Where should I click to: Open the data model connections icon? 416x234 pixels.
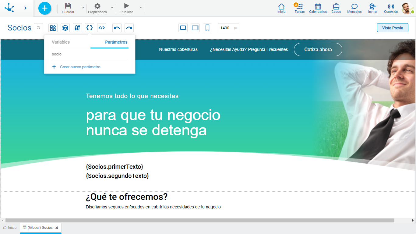coord(77,28)
